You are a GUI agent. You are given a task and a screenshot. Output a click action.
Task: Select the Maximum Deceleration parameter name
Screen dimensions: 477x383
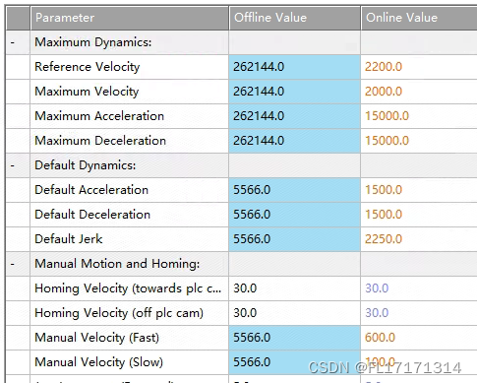click(x=100, y=141)
